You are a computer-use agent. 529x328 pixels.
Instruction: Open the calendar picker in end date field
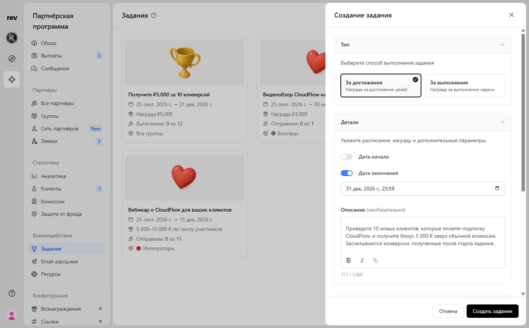click(x=497, y=188)
